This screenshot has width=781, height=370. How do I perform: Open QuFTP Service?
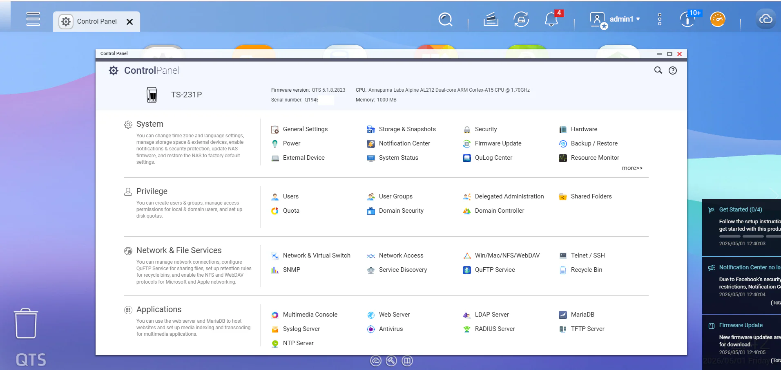pyautogui.click(x=489, y=270)
